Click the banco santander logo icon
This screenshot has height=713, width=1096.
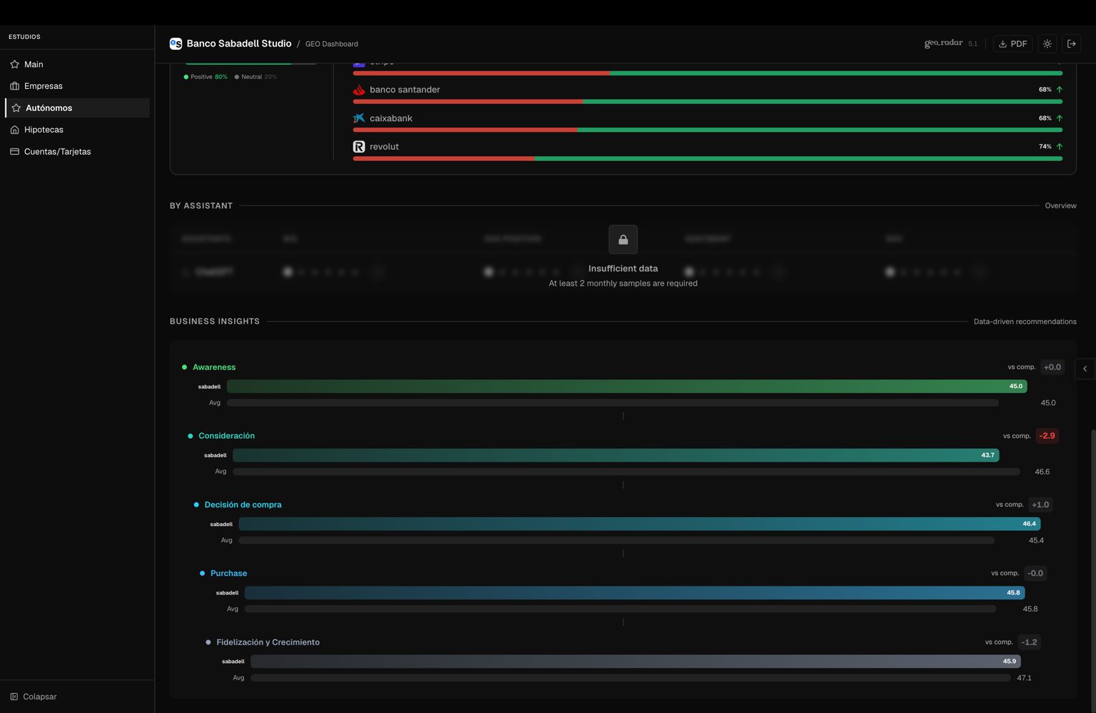click(359, 90)
